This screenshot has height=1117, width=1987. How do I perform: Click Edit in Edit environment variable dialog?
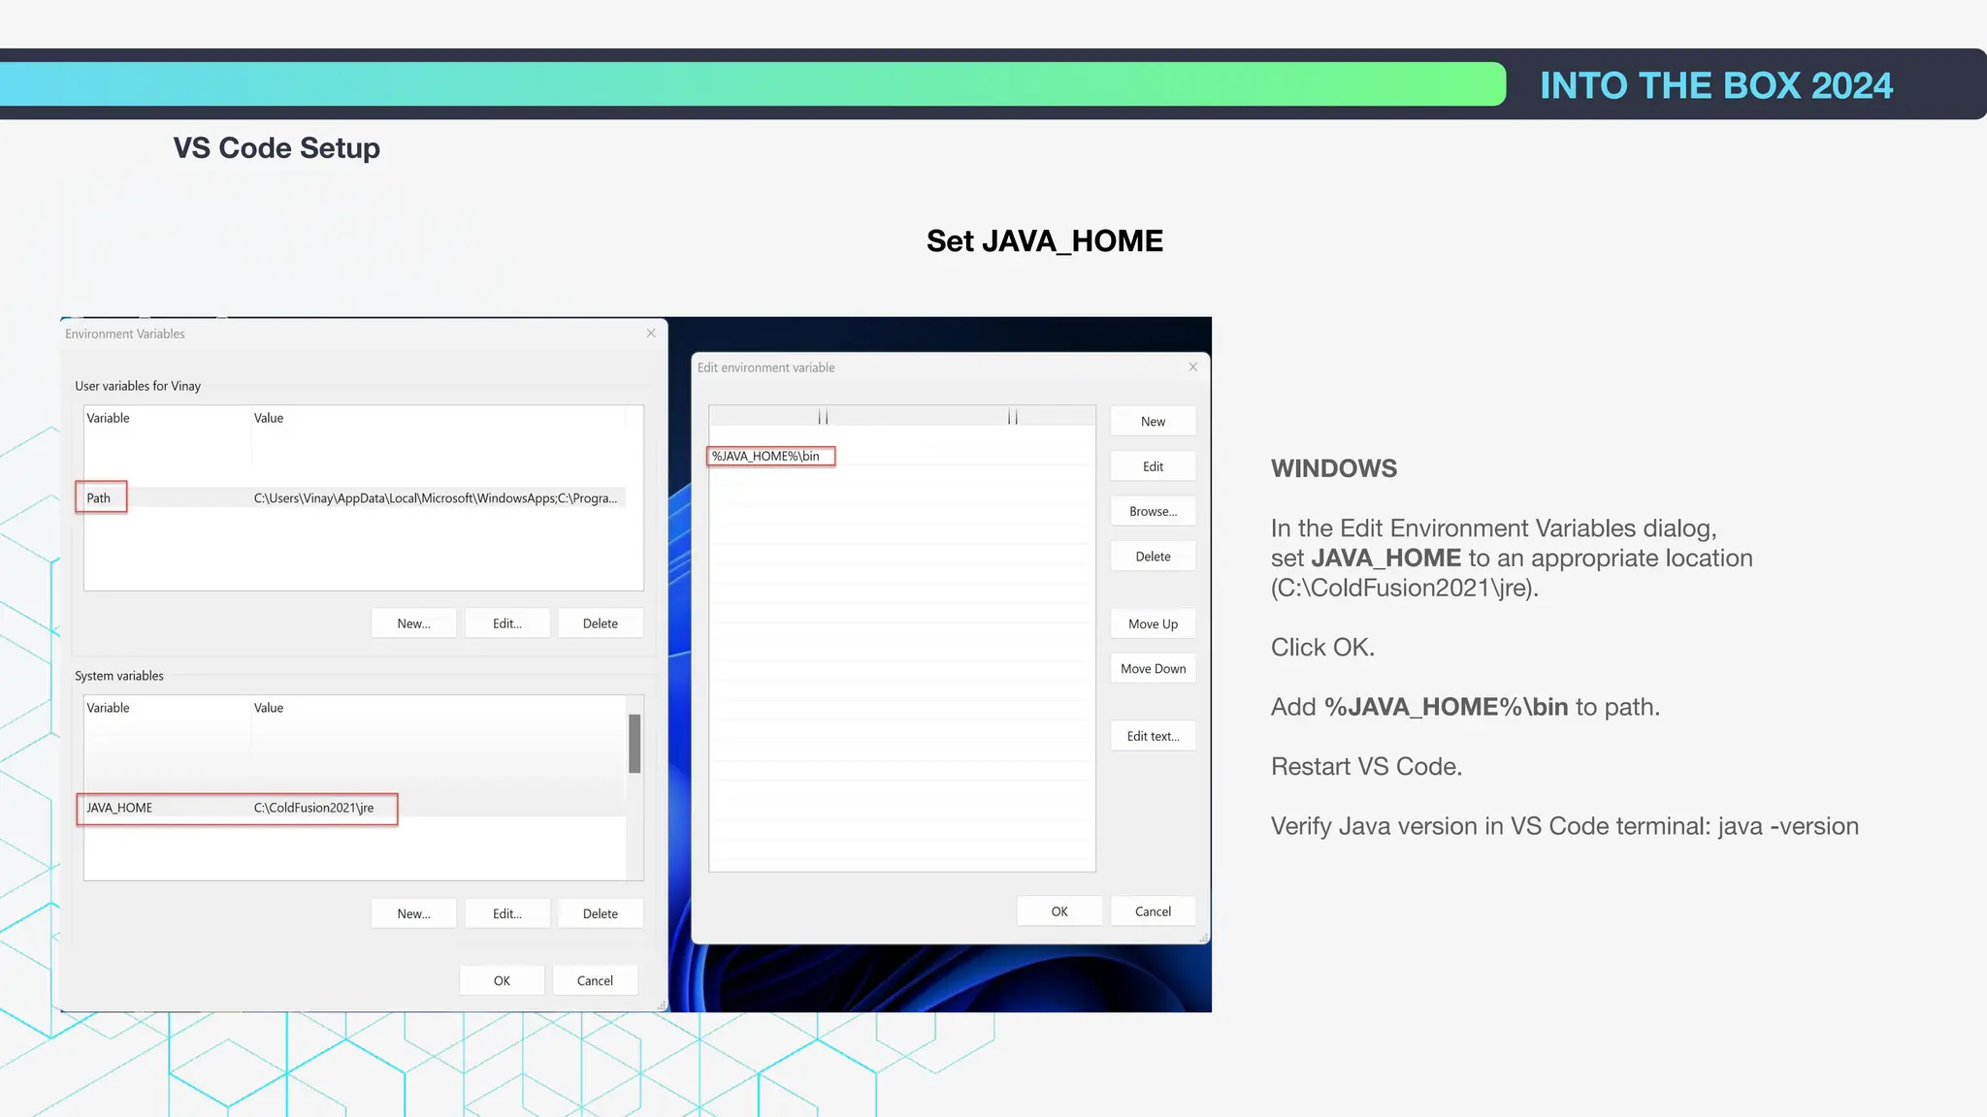(1153, 466)
